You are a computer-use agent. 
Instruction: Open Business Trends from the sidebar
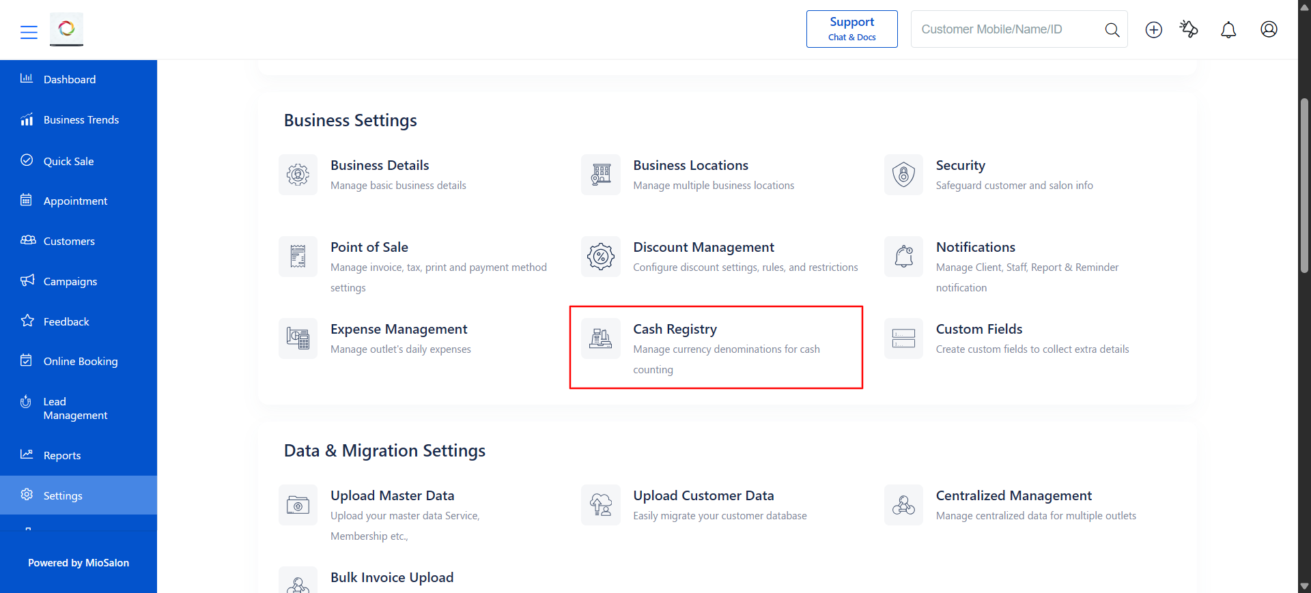point(79,120)
